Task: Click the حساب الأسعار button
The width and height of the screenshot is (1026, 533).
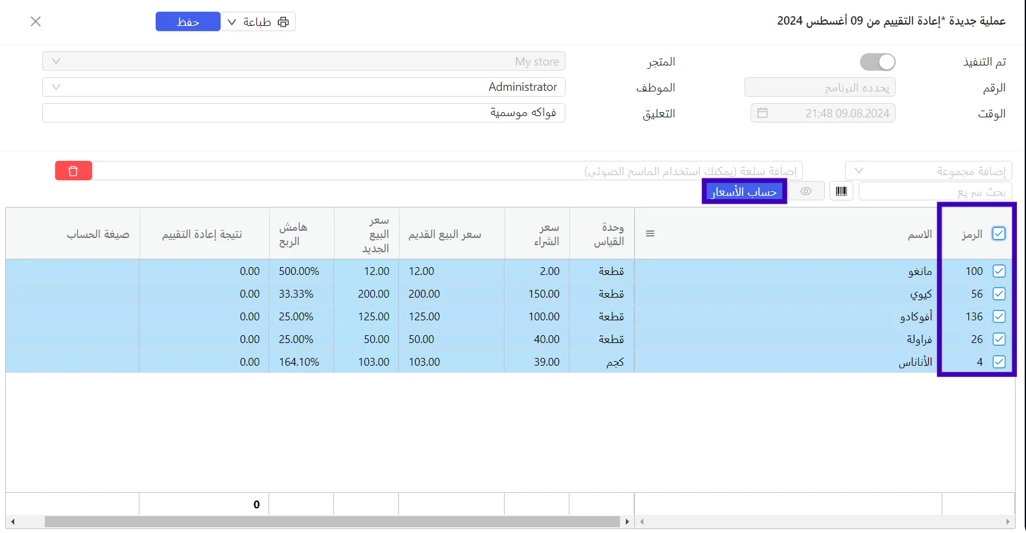Action: pyautogui.click(x=744, y=191)
